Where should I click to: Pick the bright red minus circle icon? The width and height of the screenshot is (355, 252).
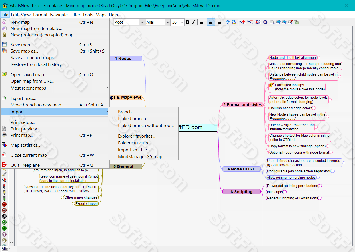tap(4, 204)
